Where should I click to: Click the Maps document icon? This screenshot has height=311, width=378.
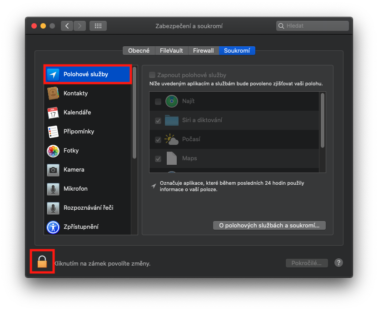(172, 158)
